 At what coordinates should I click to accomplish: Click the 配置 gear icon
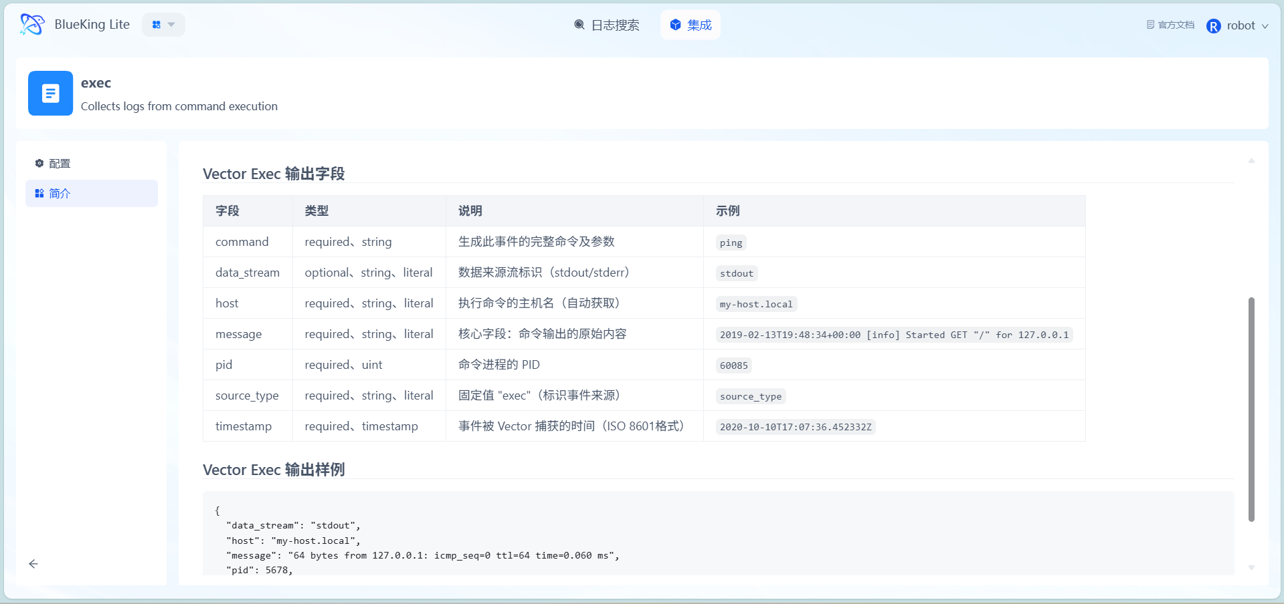(39, 163)
